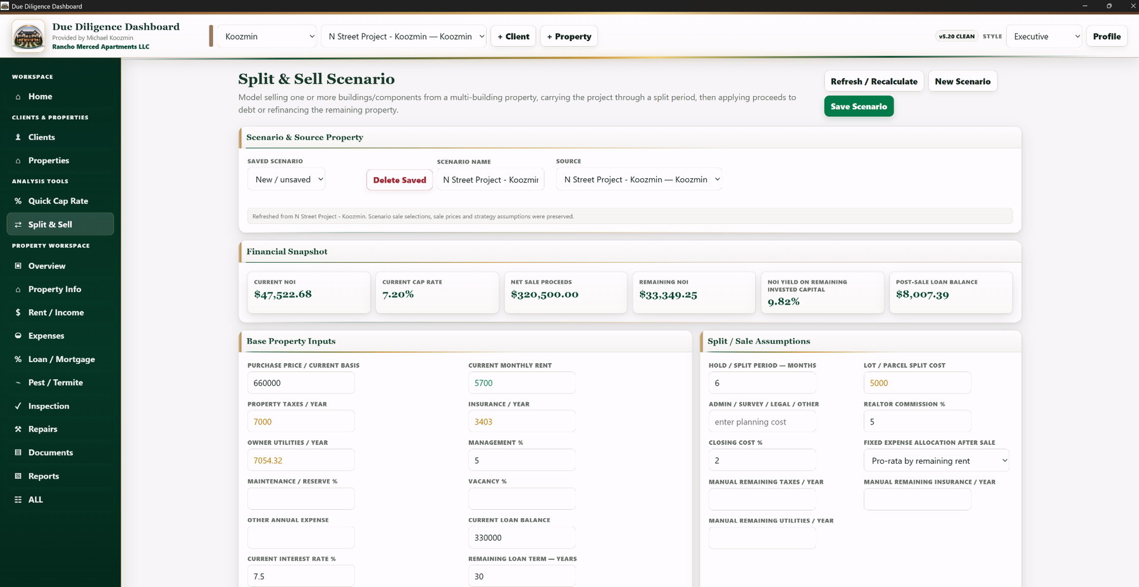Click the Documents list icon
Viewport: 1139px width, 587px height.
(18, 452)
